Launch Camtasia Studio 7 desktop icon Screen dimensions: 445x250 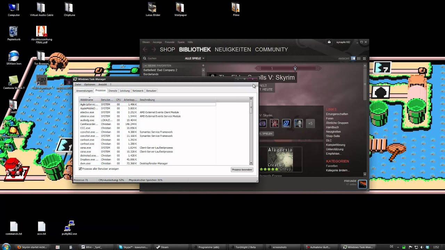14,80
